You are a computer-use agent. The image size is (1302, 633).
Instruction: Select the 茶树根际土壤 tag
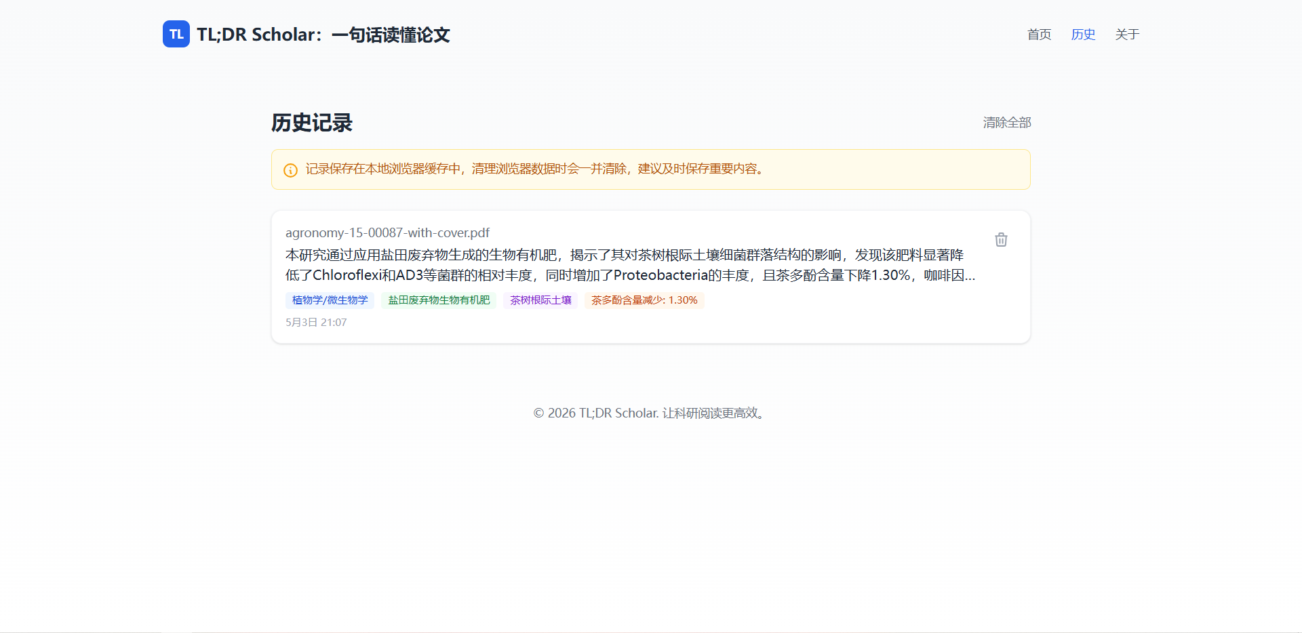coord(540,300)
